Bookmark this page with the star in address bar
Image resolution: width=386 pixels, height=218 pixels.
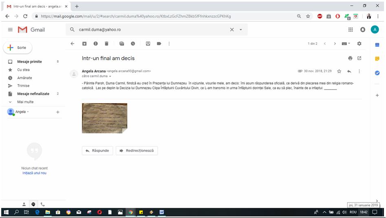tap(308, 16)
